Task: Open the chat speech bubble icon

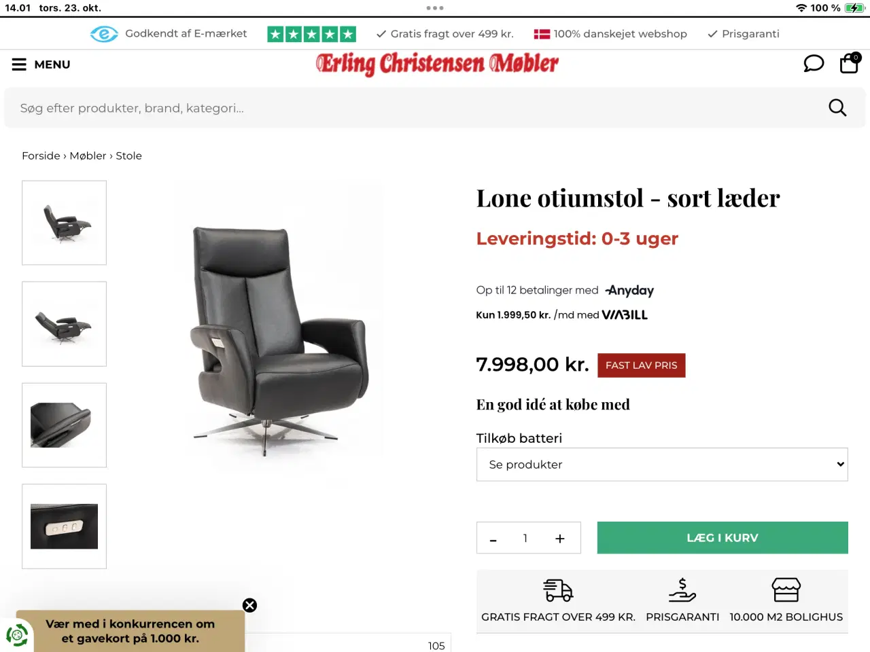Action: point(814,64)
